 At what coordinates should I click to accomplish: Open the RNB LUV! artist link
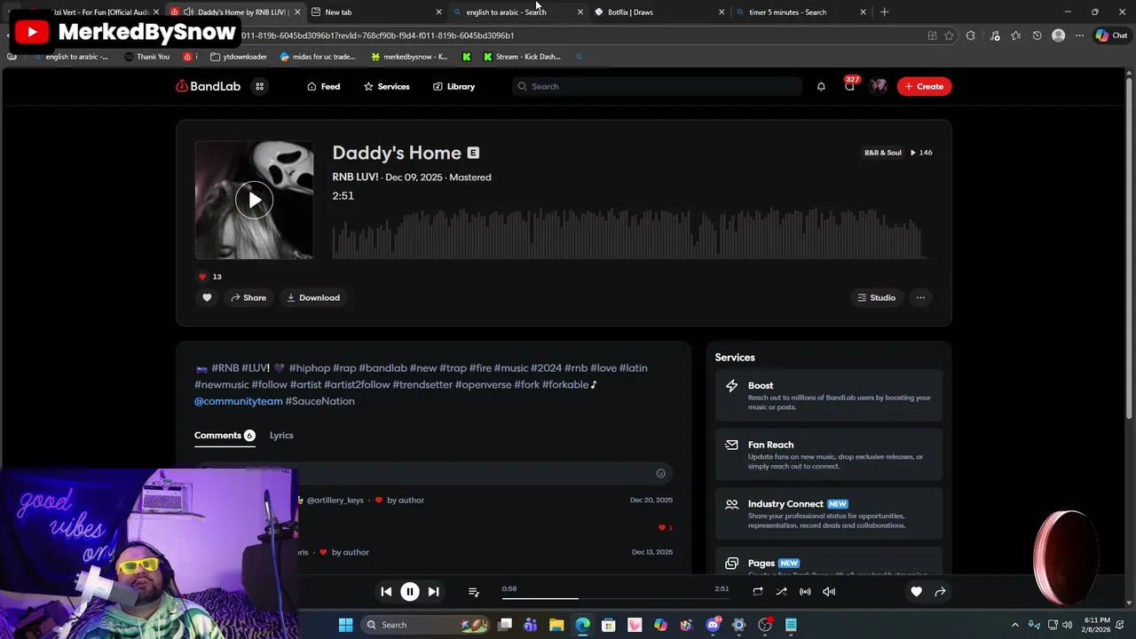pyautogui.click(x=355, y=177)
